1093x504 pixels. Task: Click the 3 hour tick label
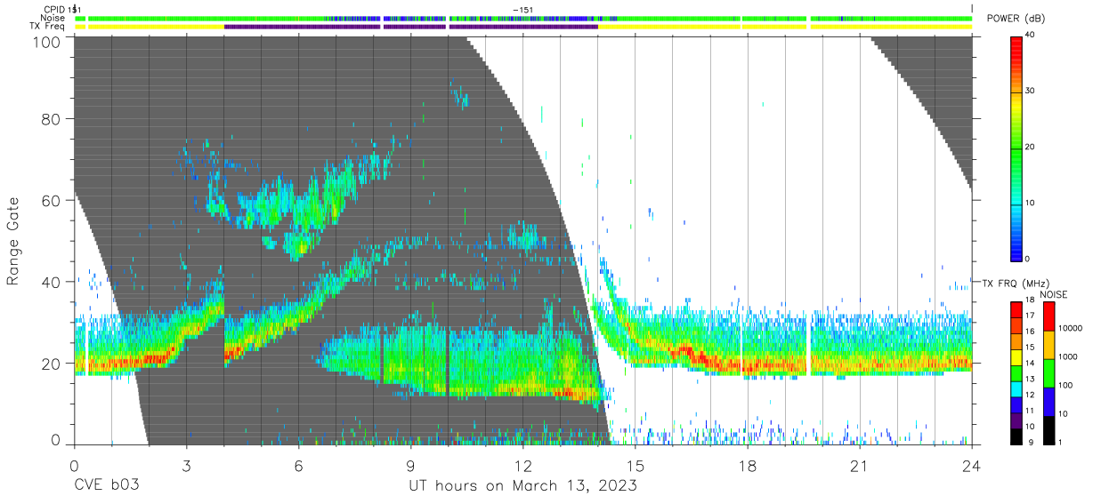(186, 466)
